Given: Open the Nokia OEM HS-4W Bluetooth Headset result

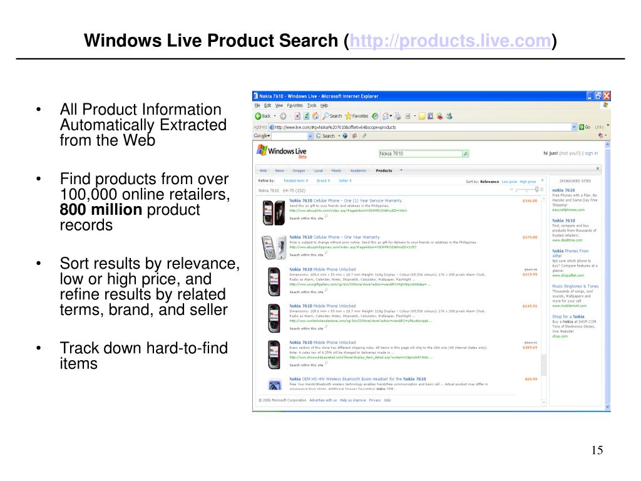Looking at the screenshot, I should tap(357, 379).
